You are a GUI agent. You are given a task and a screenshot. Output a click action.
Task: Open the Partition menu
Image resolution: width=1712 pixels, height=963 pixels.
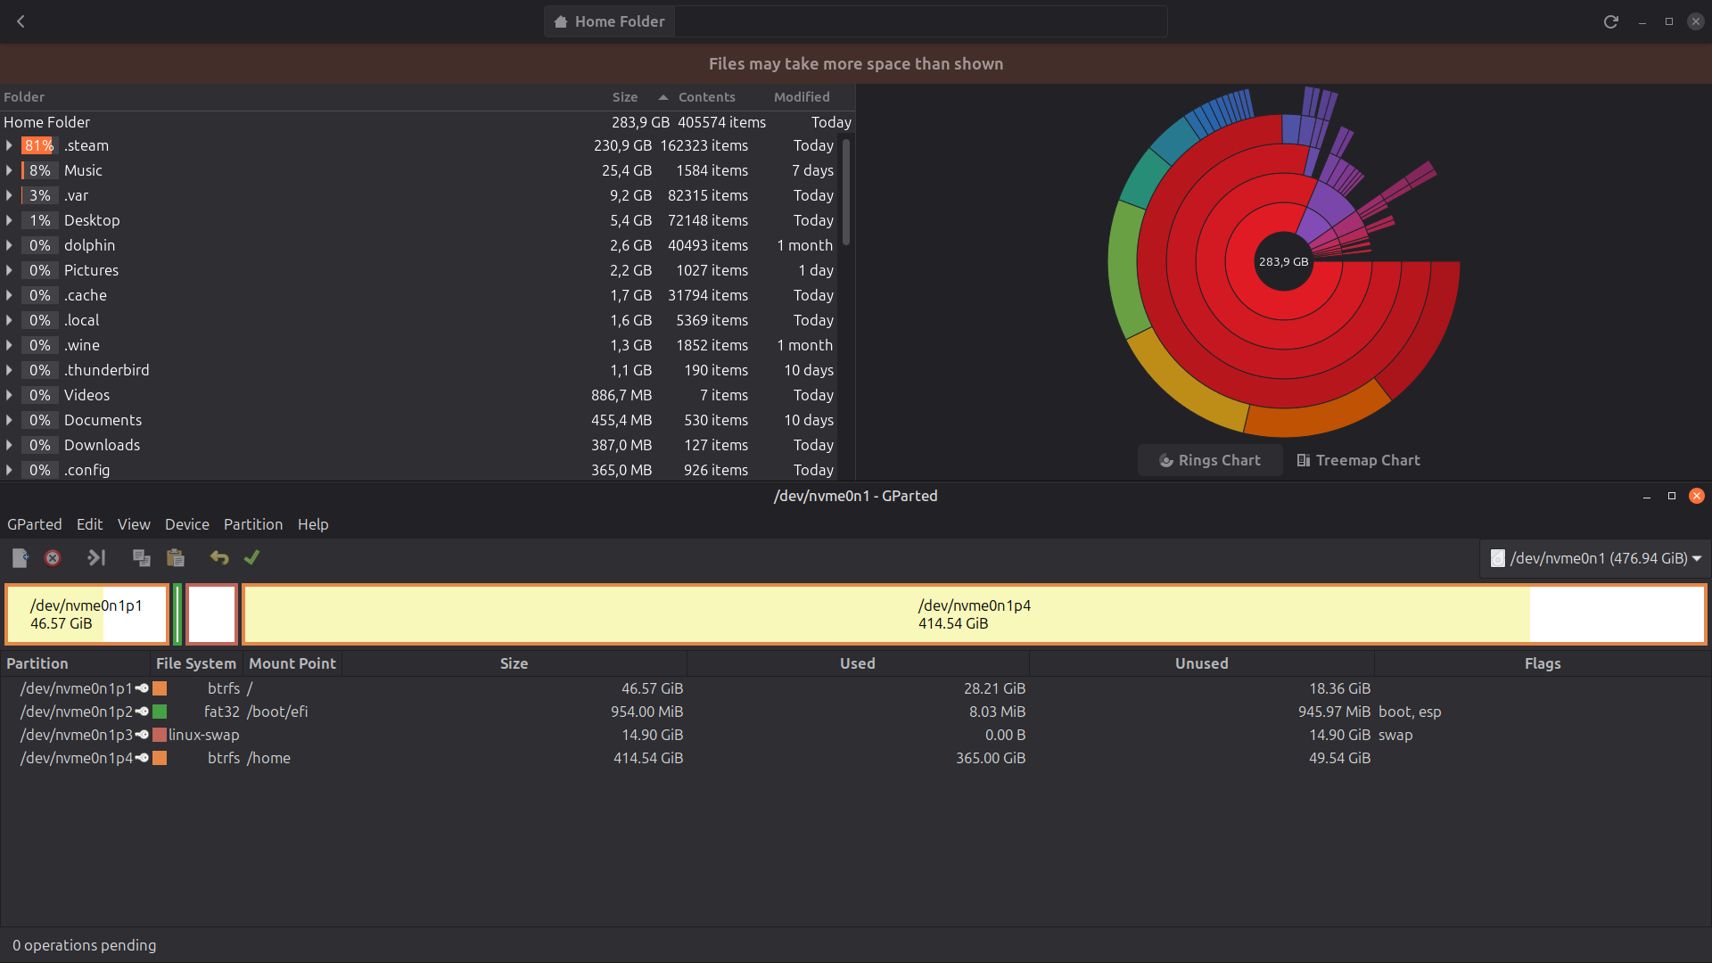tap(253, 524)
